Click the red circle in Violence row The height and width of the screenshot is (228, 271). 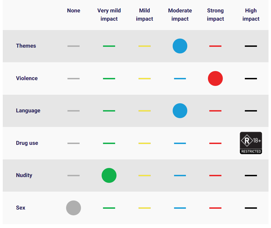(215, 78)
